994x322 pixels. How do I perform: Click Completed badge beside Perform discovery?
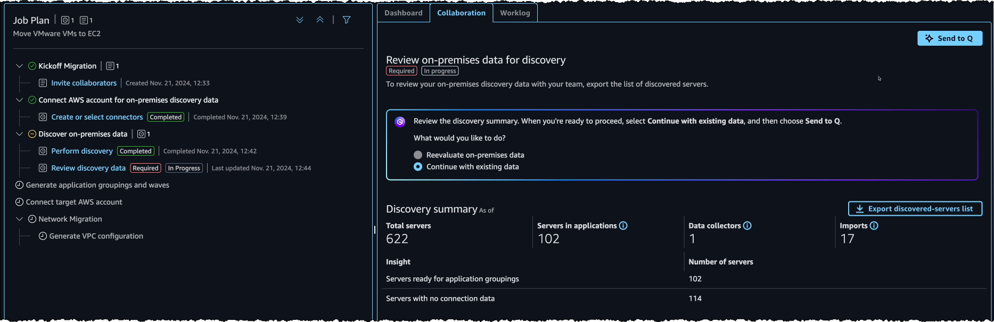pos(136,151)
